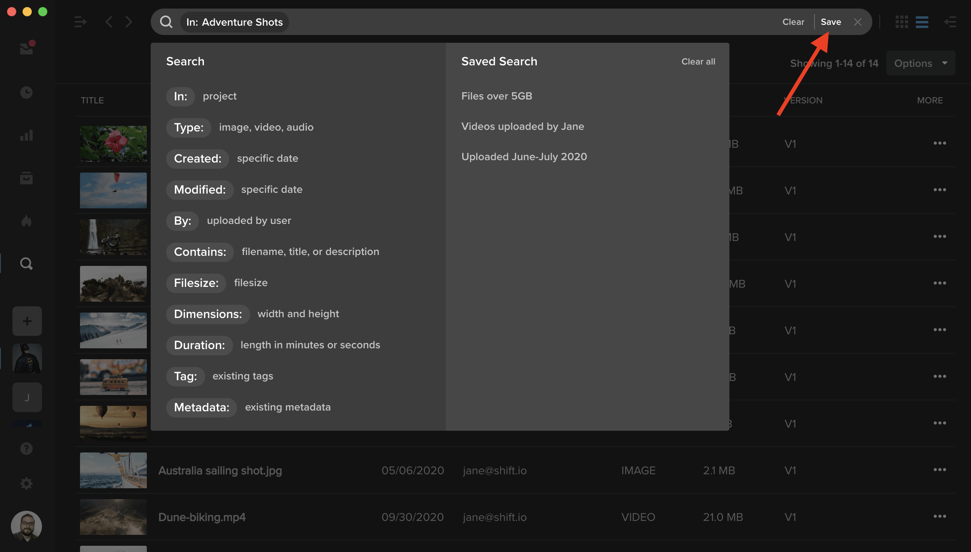Click the plus button to add workspace
Image resolution: width=971 pixels, height=552 pixels.
27,321
